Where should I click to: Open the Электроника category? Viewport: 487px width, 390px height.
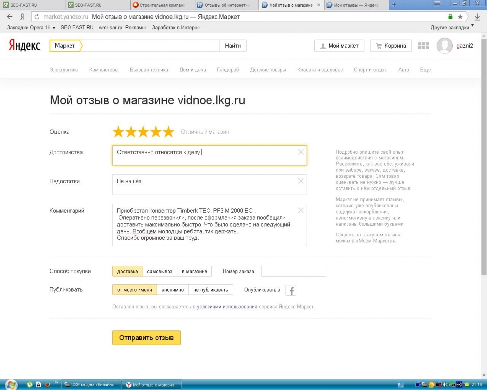(64, 70)
